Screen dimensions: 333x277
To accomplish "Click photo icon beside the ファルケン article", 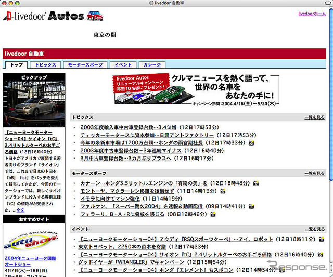I will (x=251, y=207).
